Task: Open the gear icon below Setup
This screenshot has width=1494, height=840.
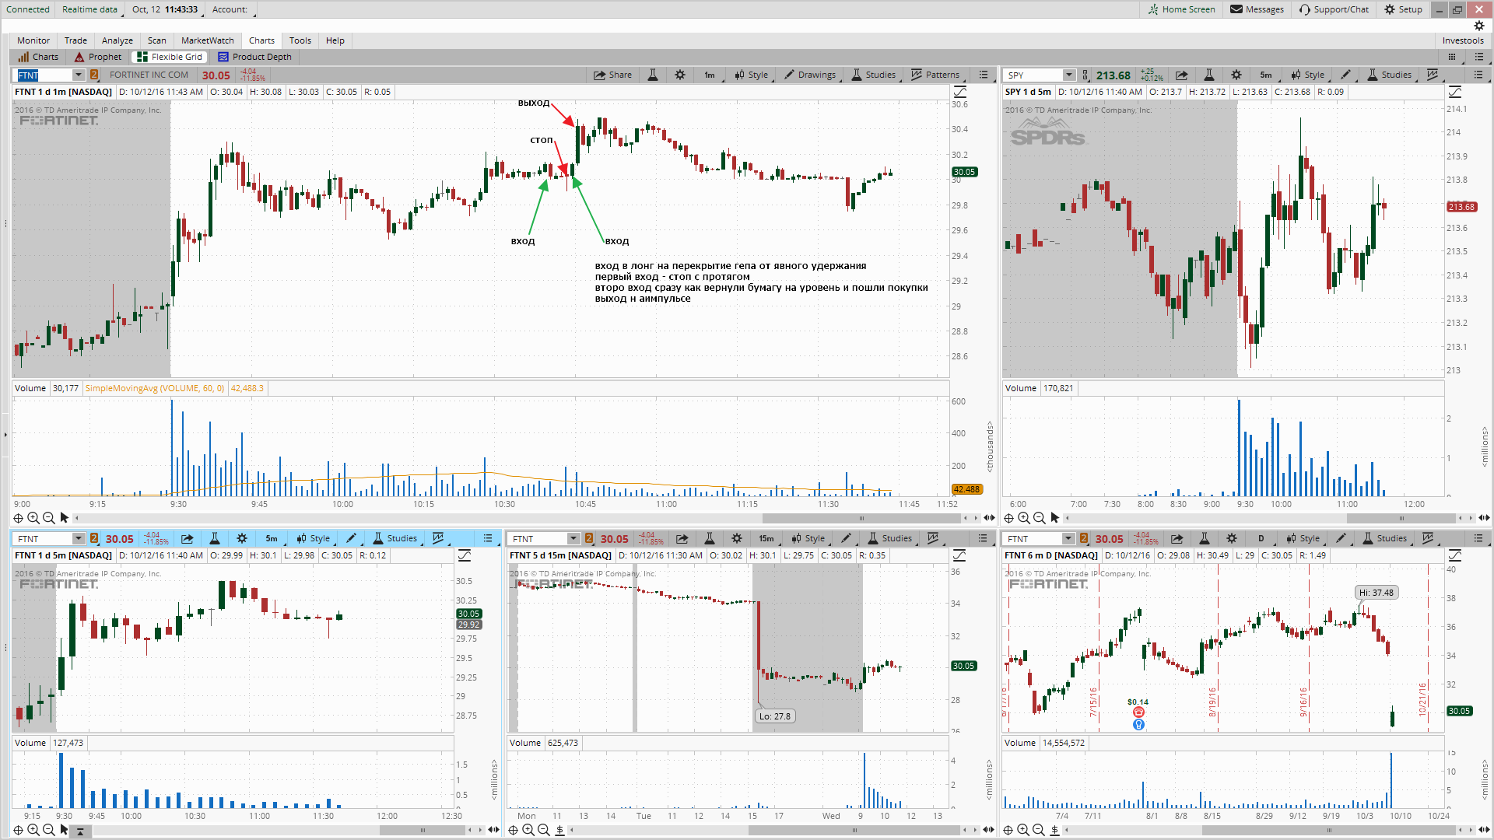Action: (1479, 26)
